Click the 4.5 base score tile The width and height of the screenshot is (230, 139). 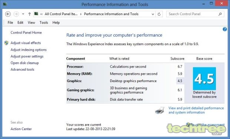(x=204, y=79)
